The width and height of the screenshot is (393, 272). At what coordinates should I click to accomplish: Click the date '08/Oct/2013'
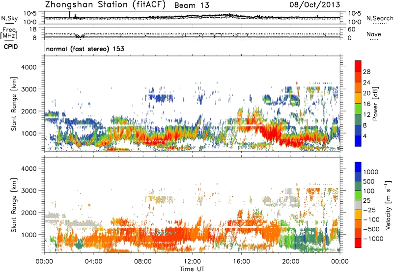coord(315,5)
